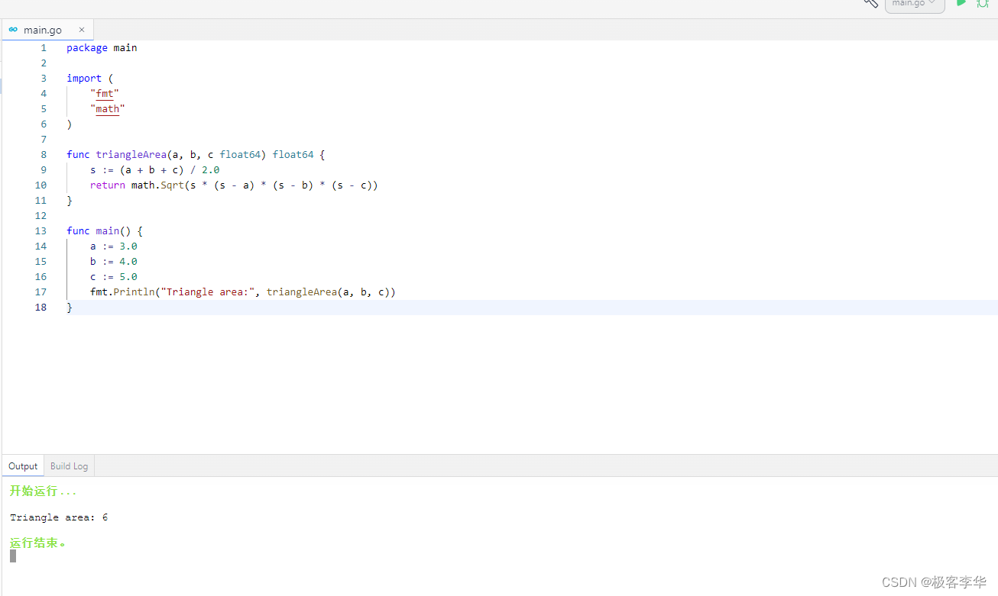
Task: Click the "import (" line
Action: tap(89, 78)
